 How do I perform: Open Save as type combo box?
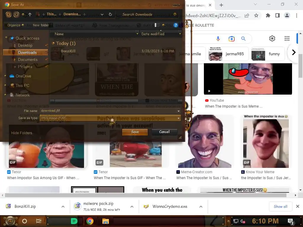110,118
